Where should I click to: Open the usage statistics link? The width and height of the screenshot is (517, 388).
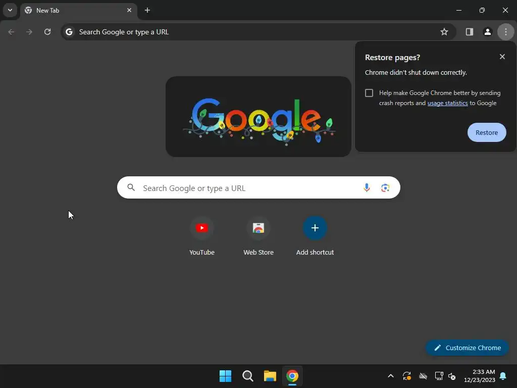(x=447, y=103)
